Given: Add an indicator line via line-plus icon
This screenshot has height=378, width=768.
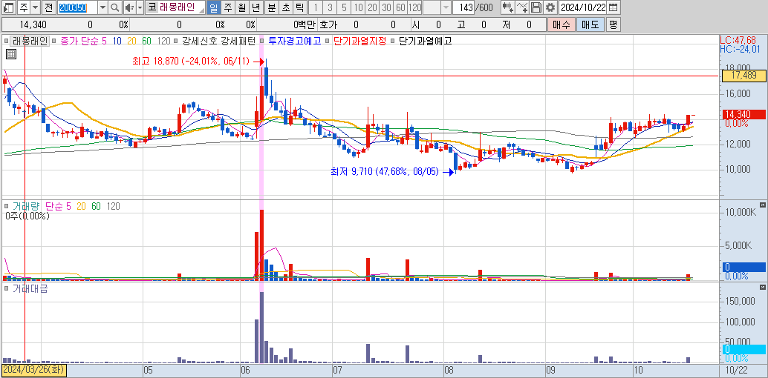Looking at the screenshot, I should point(523,7).
